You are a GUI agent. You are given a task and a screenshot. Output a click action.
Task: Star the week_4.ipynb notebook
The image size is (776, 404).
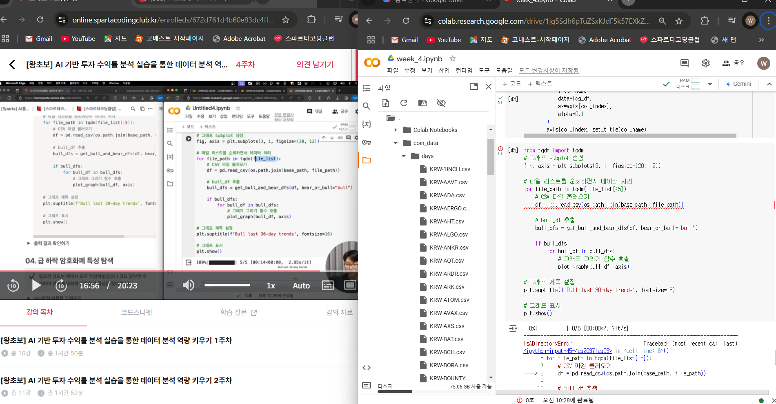click(453, 58)
